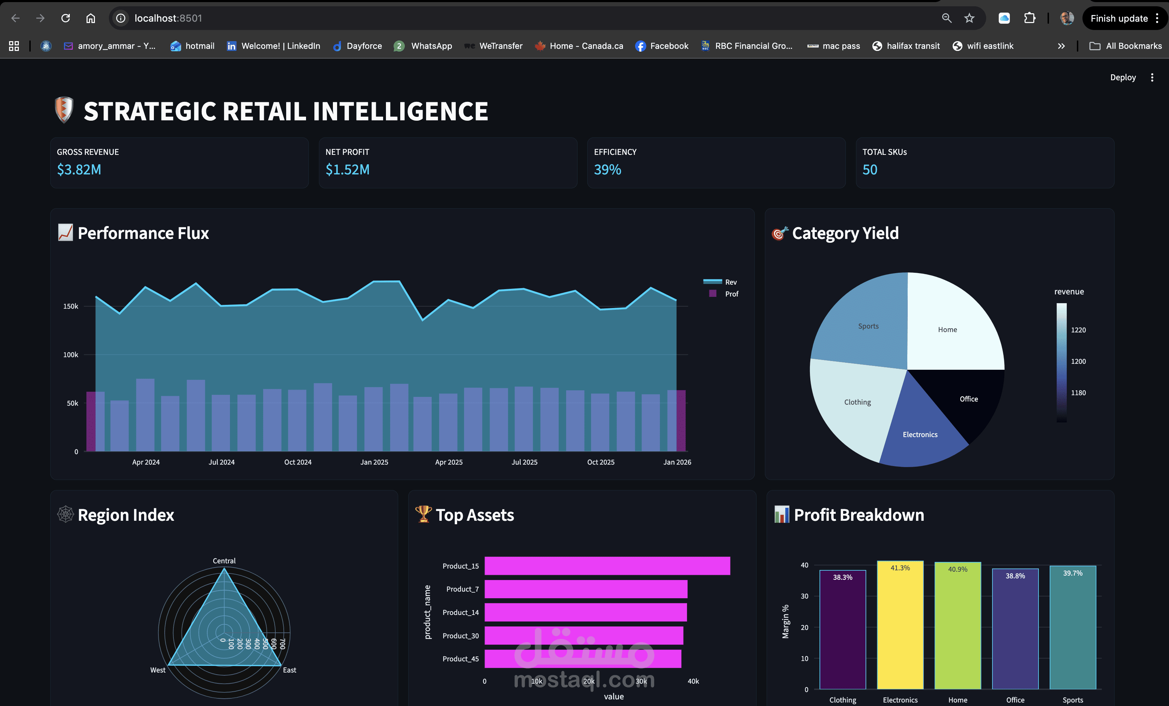1169x706 pixels.
Task: Click the Chrome profile avatar
Action: pyautogui.click(x=1066, y=18)
